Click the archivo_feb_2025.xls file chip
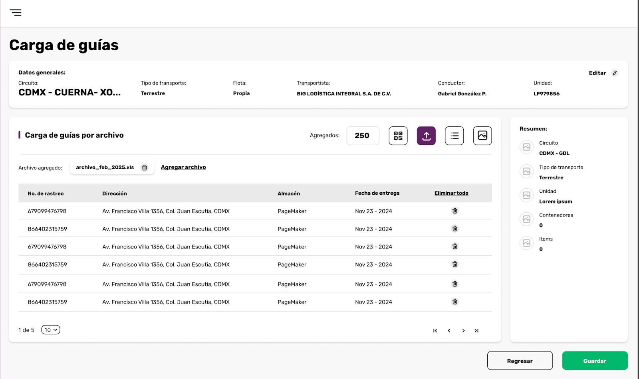Viewport: 639px width, 379px height. [x=112, y=168]
